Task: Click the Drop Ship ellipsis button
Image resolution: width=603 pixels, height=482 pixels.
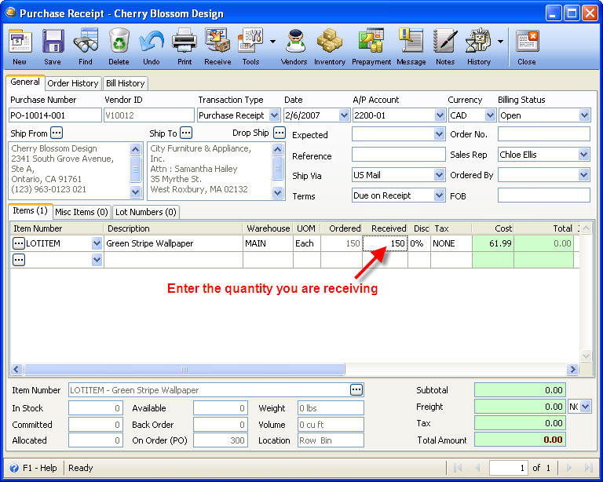Action: pos(280,133)
